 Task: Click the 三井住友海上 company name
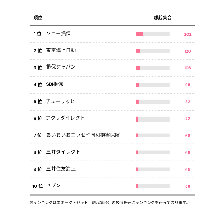pos(61,169)
